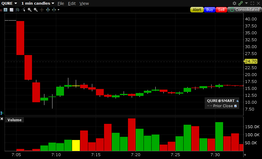Maximize the chart with the fullscreen icon
The width and height of the screenshot is (262, 159).
(252, 3)
